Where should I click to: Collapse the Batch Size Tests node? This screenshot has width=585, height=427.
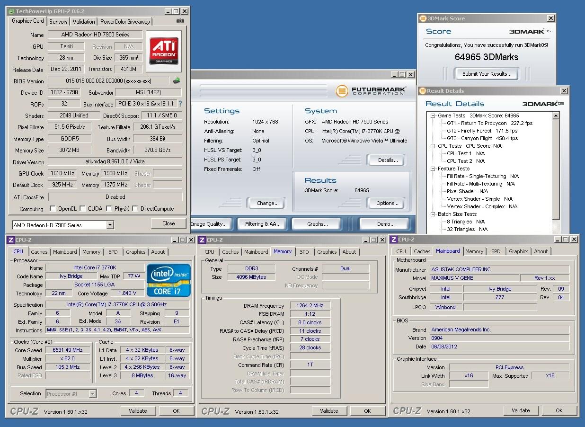click(x=433, y=214)
